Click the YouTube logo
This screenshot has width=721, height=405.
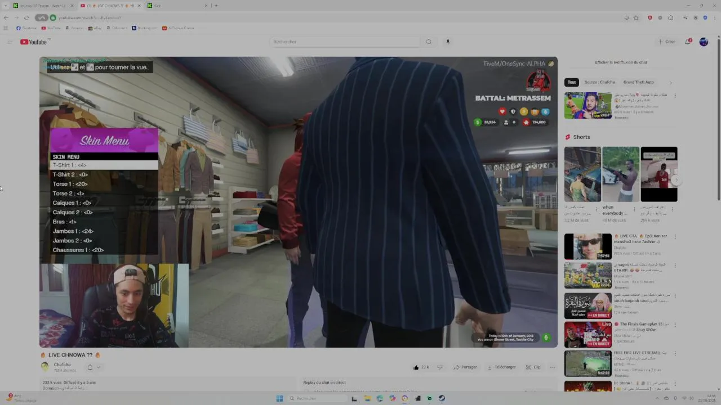pos(34,42)
